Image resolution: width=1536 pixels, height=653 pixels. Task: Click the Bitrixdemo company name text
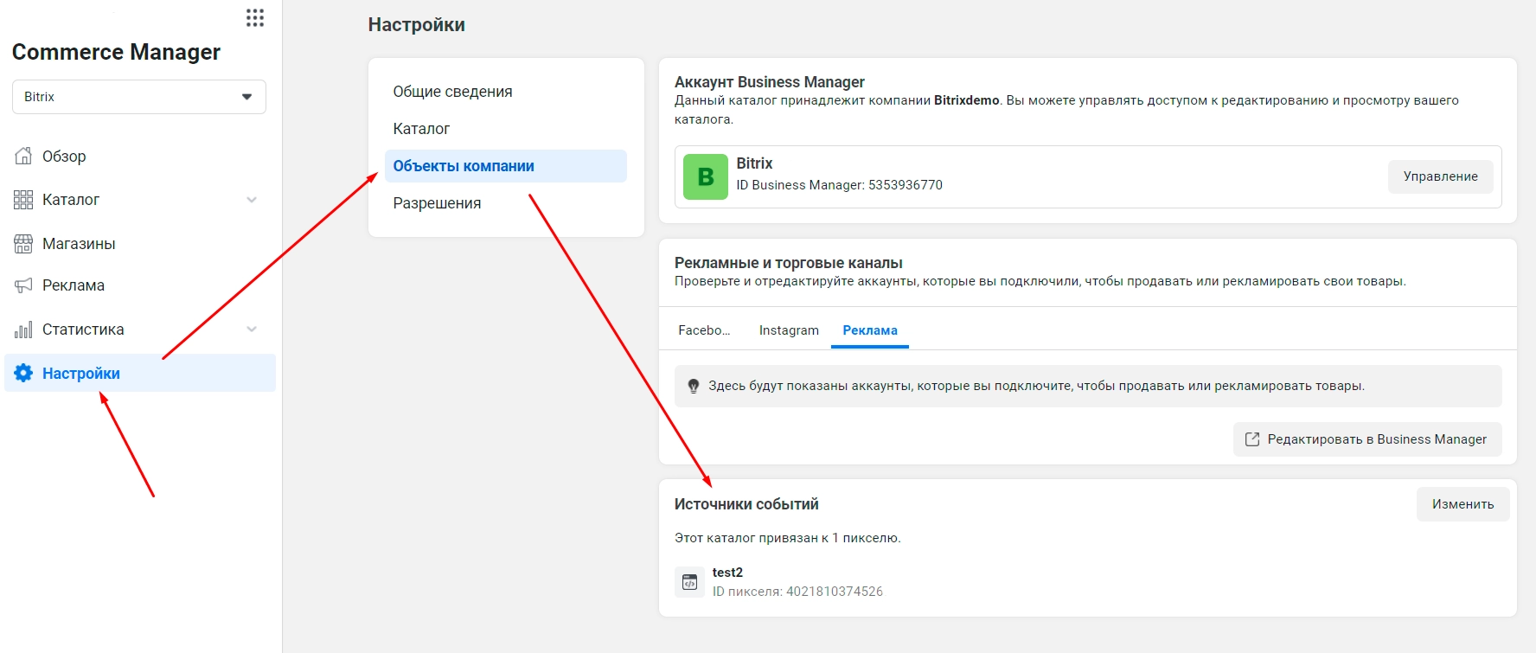tap(966, 100)
